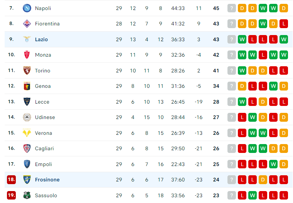Click Lazio's most recent green W result
The height and width of the screenshot is (203, 293).
click(242, 39)
